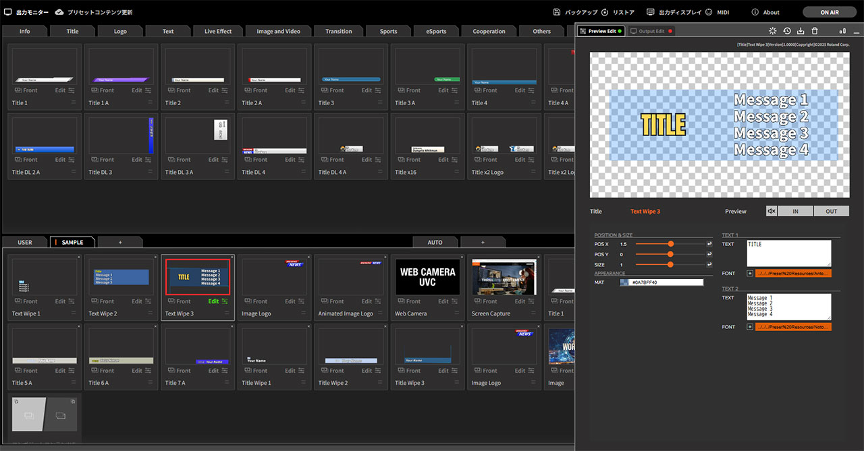Click the trash icon in editor panel
This screenshot has height=451, width=864.
[x=815, y=31]
